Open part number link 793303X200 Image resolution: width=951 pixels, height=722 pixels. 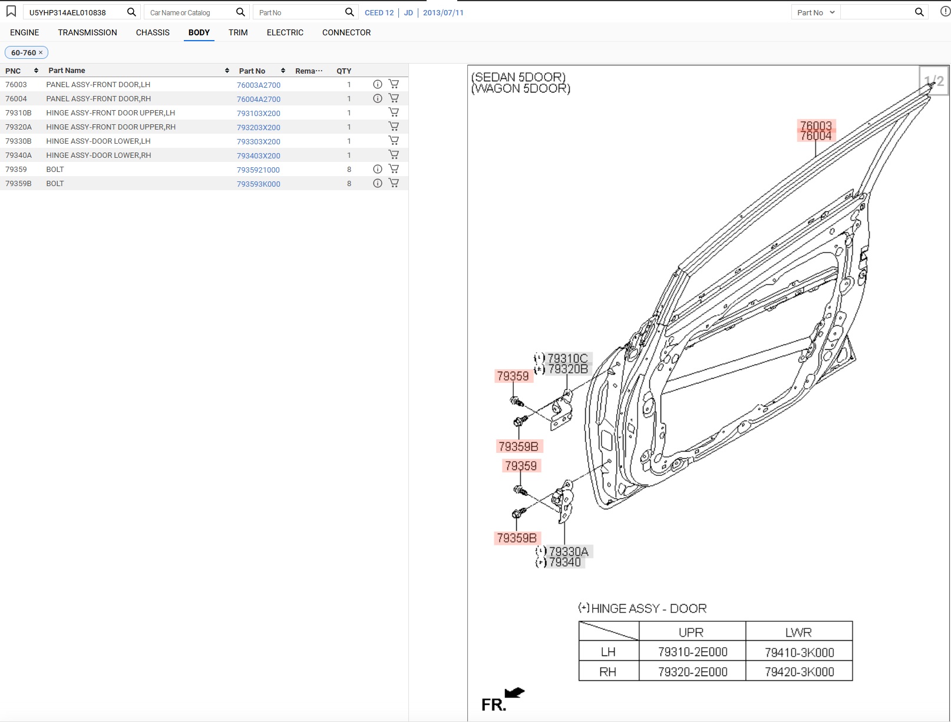[258, 141]
